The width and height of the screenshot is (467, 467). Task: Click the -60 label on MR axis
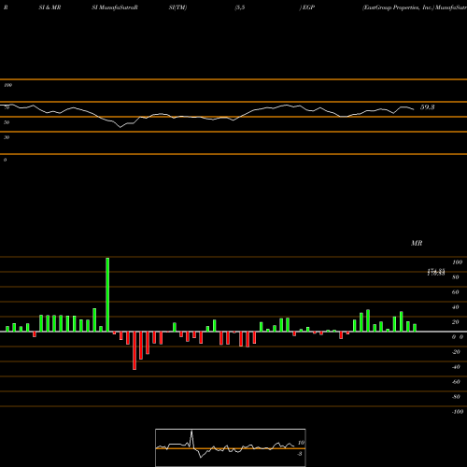(456, 382)
